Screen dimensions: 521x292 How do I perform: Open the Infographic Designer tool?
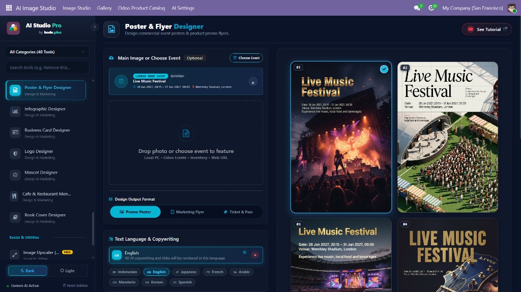click(x=46, y=112)
